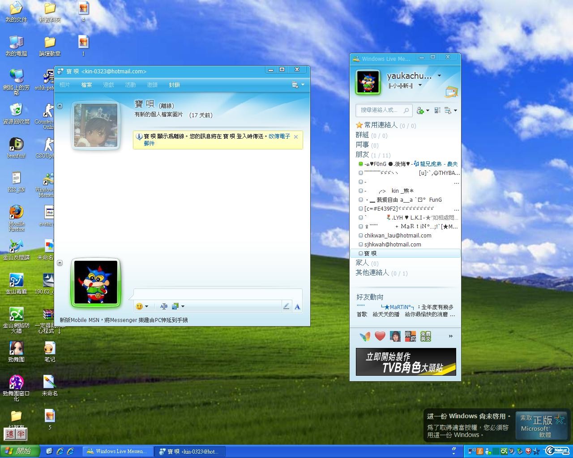Select the online contact F0nG 後悔

click(409, 164)
